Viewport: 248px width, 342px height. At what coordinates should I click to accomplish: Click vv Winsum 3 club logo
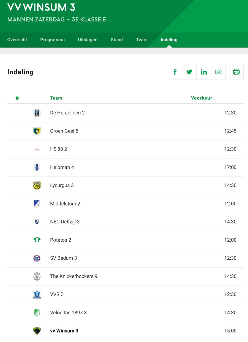[37, 331]
